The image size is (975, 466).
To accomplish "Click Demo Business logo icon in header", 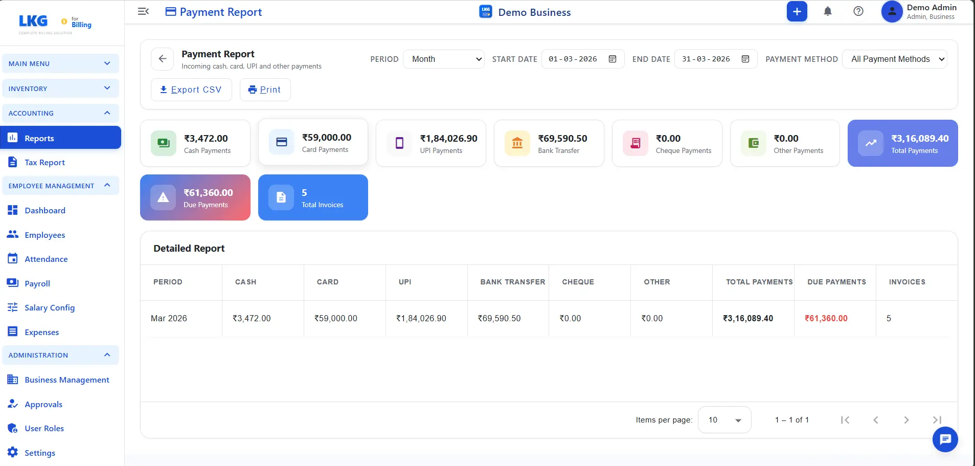I will 485,12.
